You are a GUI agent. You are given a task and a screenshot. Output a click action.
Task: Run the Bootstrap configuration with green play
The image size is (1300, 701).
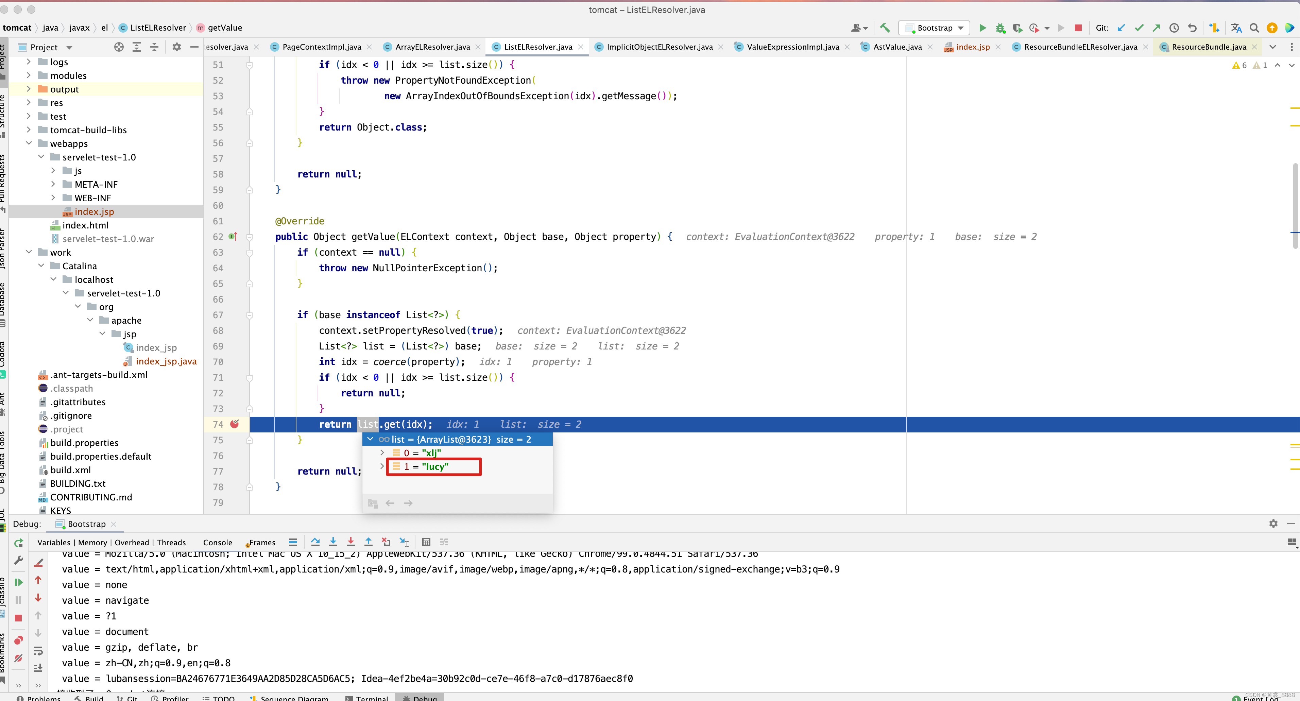click(982, 28)
